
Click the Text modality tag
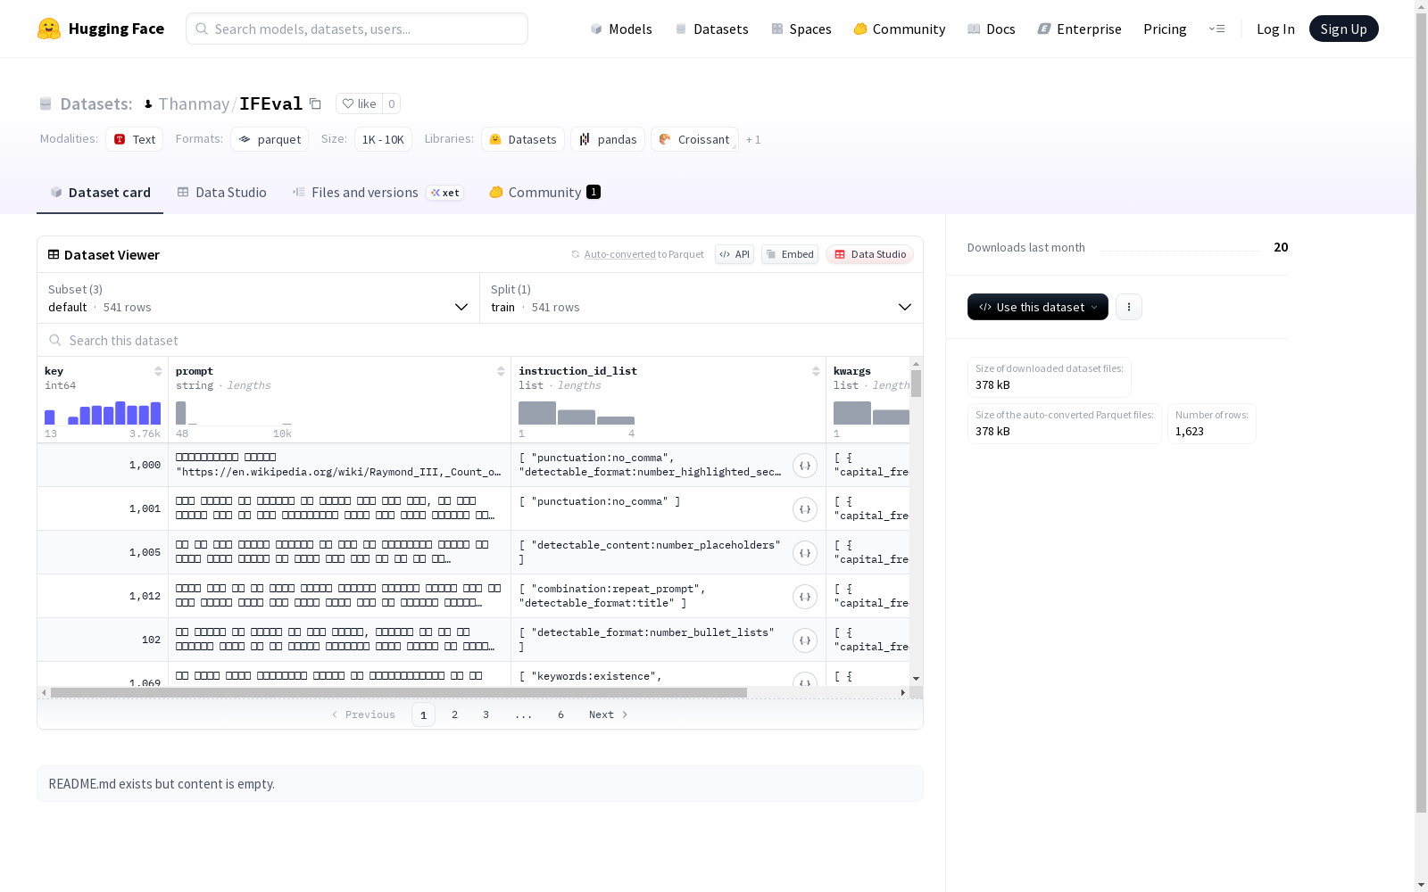pyautogui.click(x=135, y=139)
